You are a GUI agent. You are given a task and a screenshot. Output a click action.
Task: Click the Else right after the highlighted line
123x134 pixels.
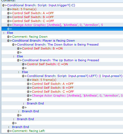coord(62,33)
